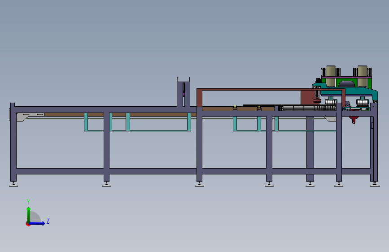The image size is (389, 252).
Task: Select the right cylindrical motor on the green housing
Action: pos(362,76)
